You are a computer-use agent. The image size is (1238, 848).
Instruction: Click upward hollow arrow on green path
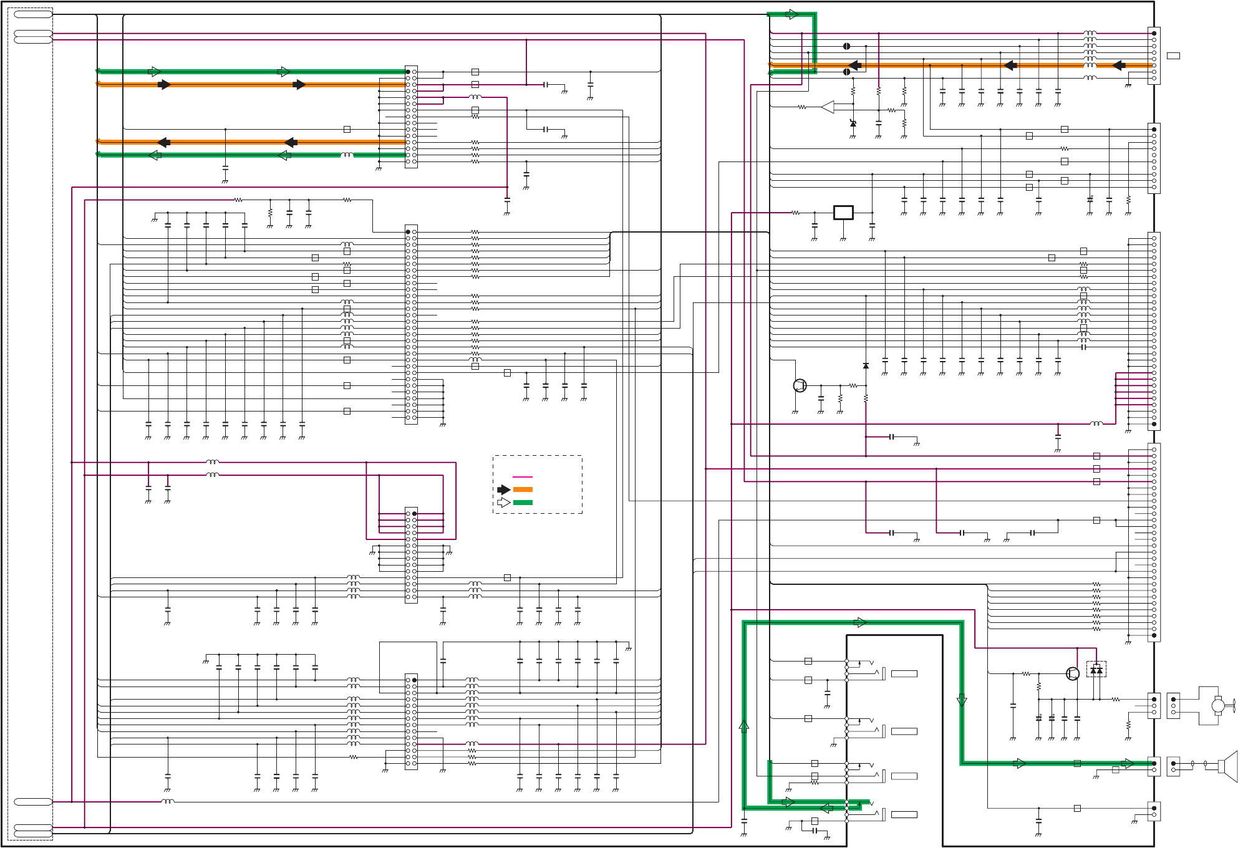point(744,725)
